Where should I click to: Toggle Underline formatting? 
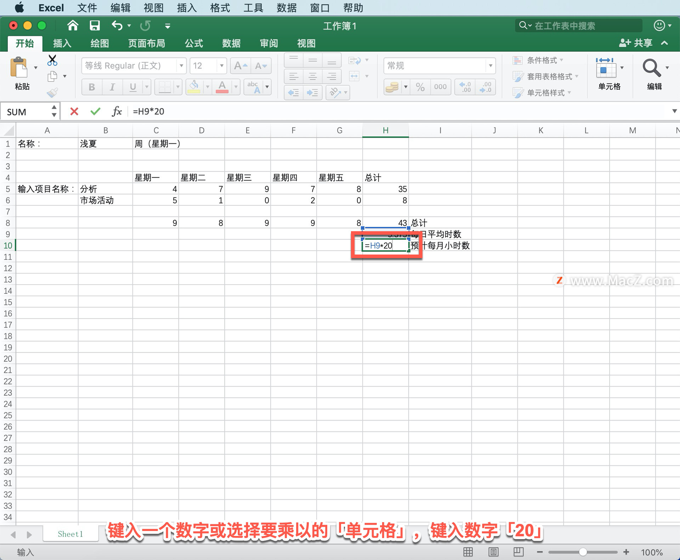coord(133,87)
